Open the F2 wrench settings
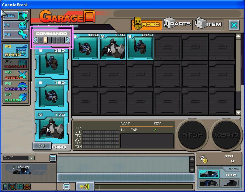This screenshot has height=192, width=245. (16, 35)
